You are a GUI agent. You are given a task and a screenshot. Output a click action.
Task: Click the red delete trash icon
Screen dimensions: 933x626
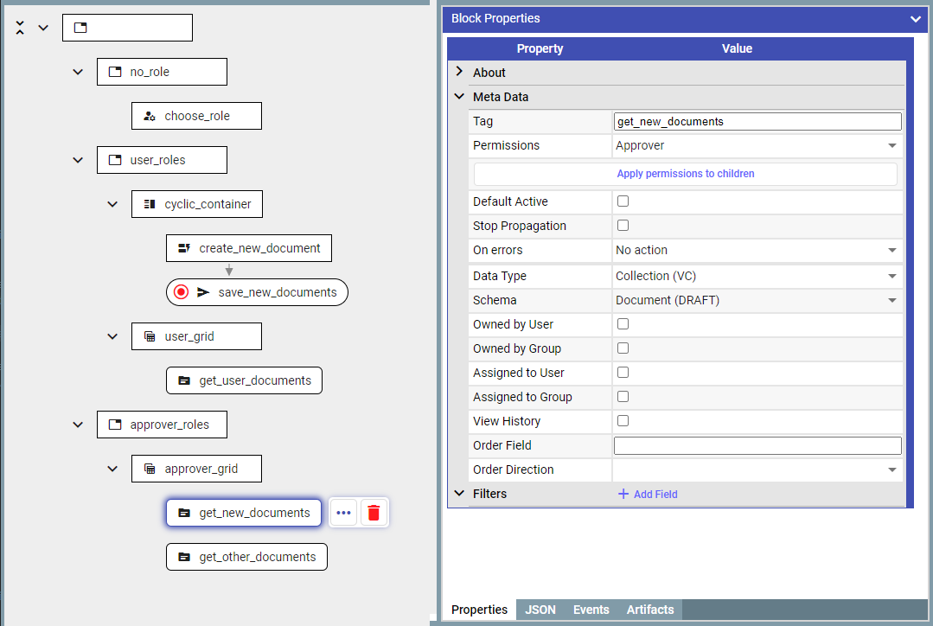coord(374,513)
